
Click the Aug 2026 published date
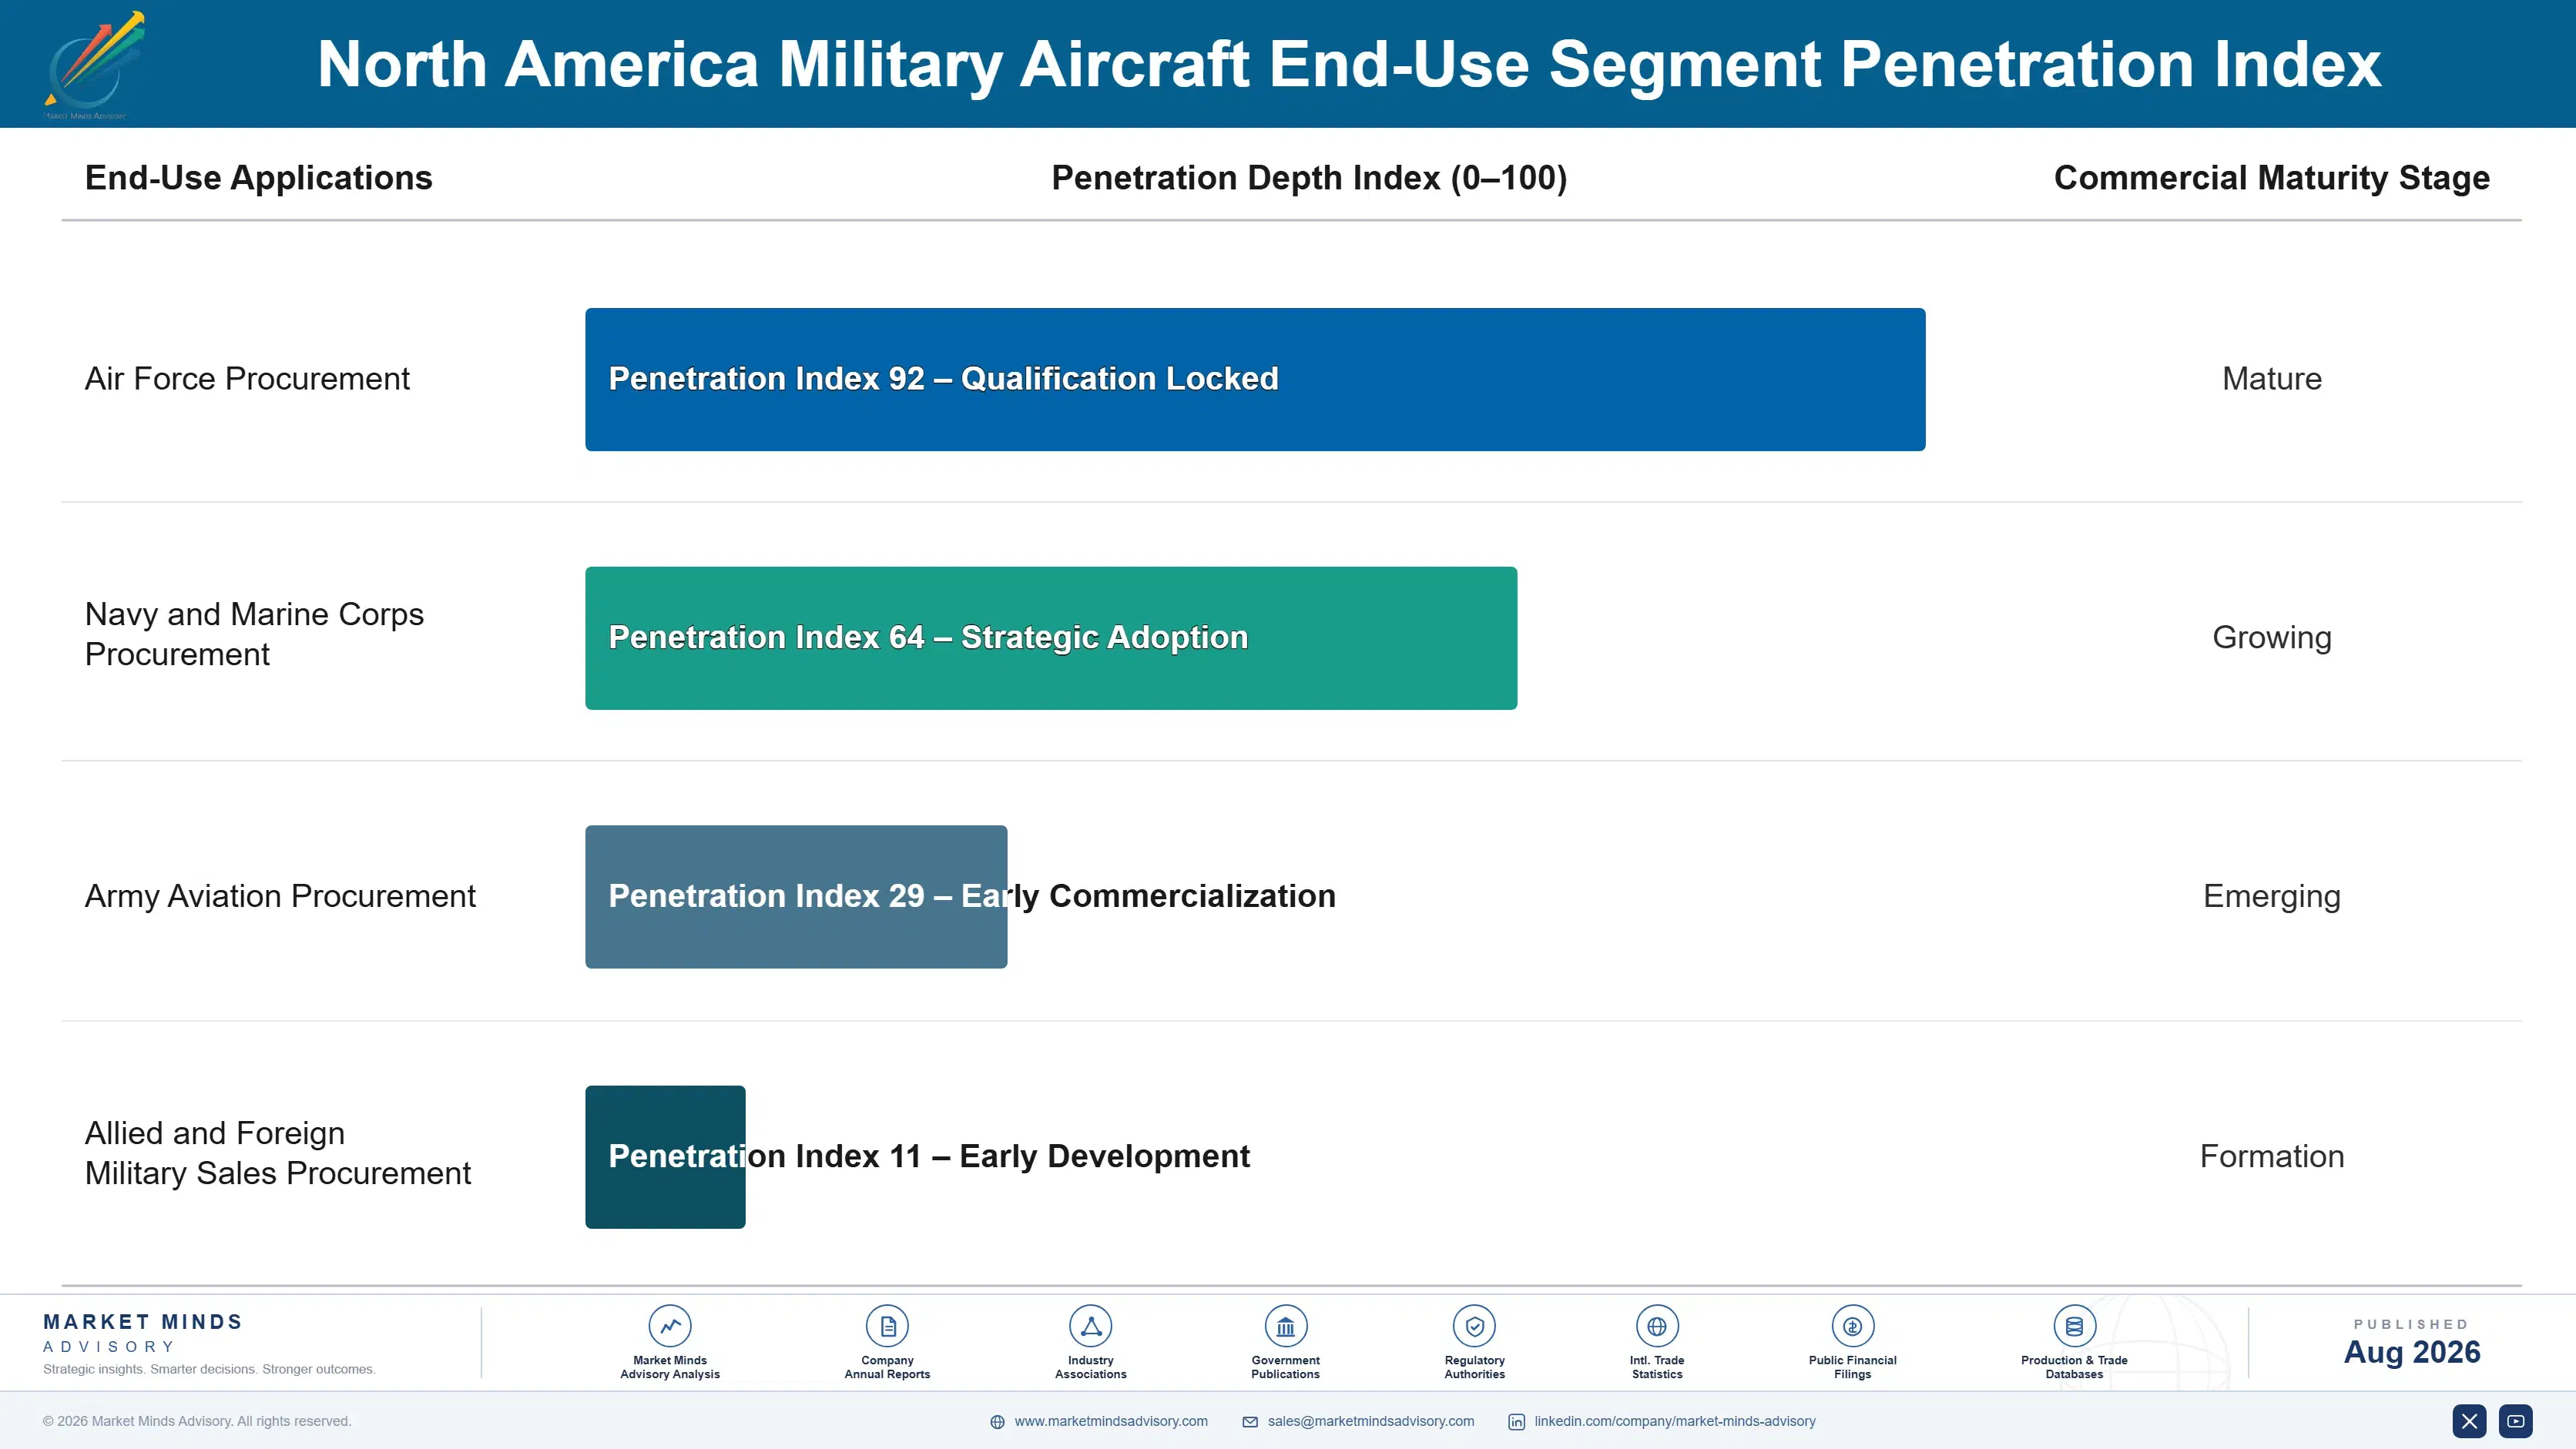coord(2411,1352)
